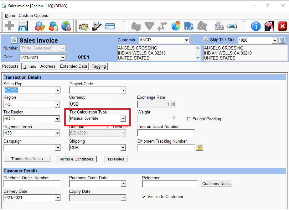289x210 pixels.
Task: Open the credit card payment icon
Action: point(110,26)
